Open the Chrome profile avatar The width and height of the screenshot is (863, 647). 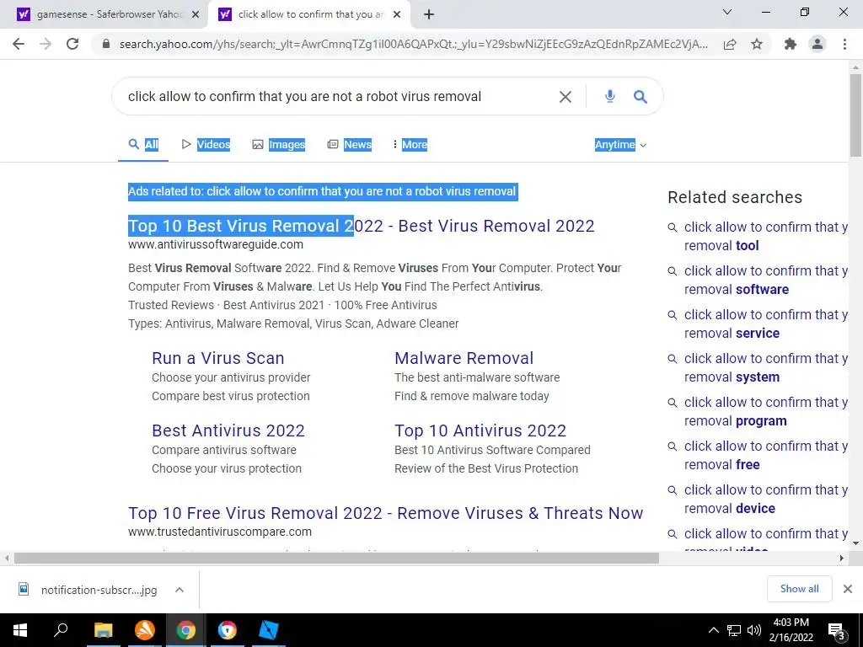click(x=817, y=44)
